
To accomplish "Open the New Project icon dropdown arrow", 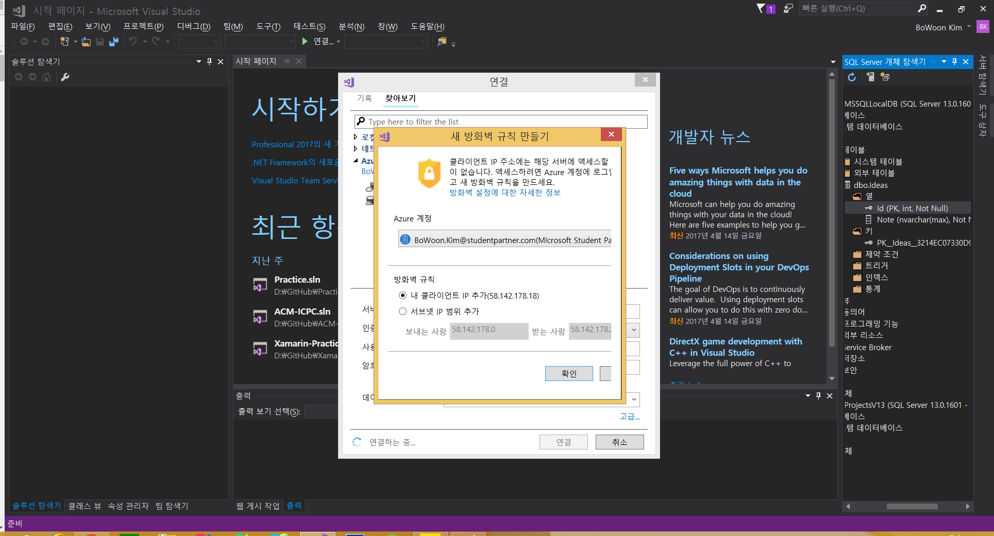I will (75, 42).
